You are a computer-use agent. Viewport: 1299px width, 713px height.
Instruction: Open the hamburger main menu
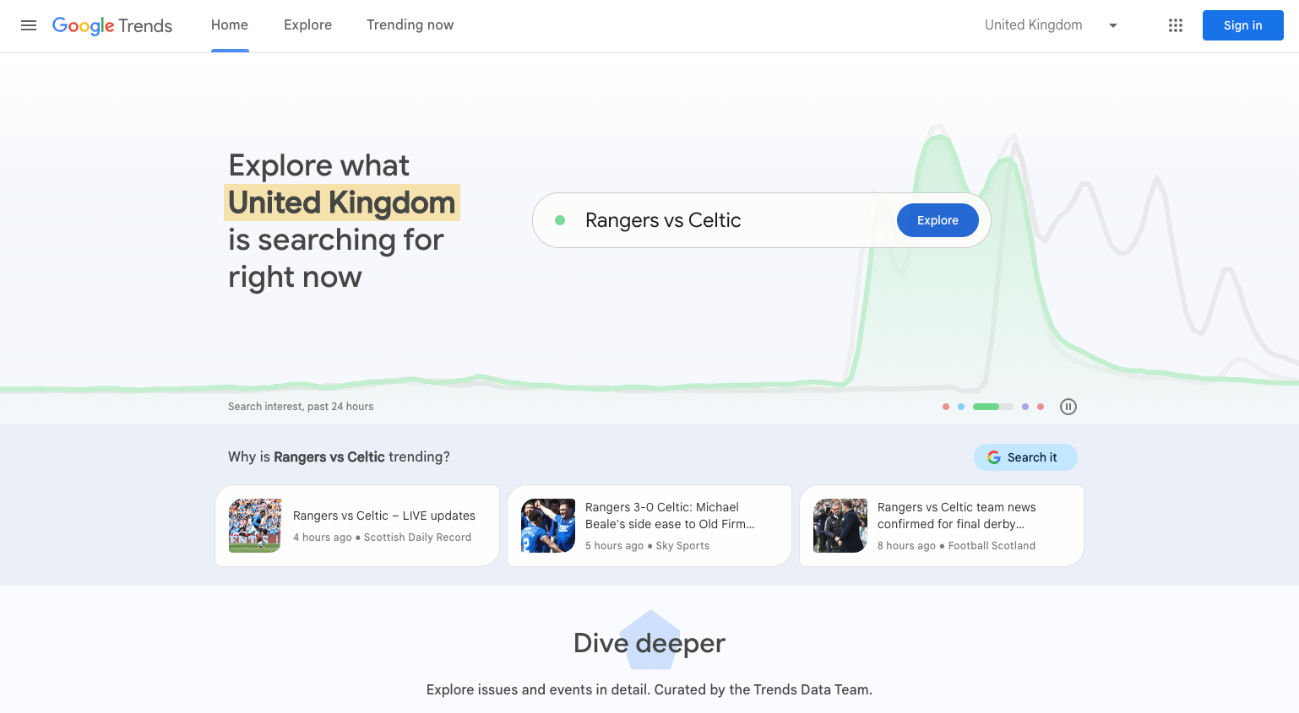click(29, 25)
